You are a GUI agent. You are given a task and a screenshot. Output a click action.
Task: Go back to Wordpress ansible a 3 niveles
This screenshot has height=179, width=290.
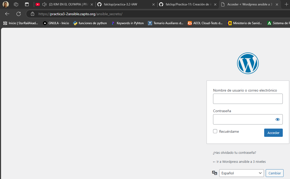239,162
